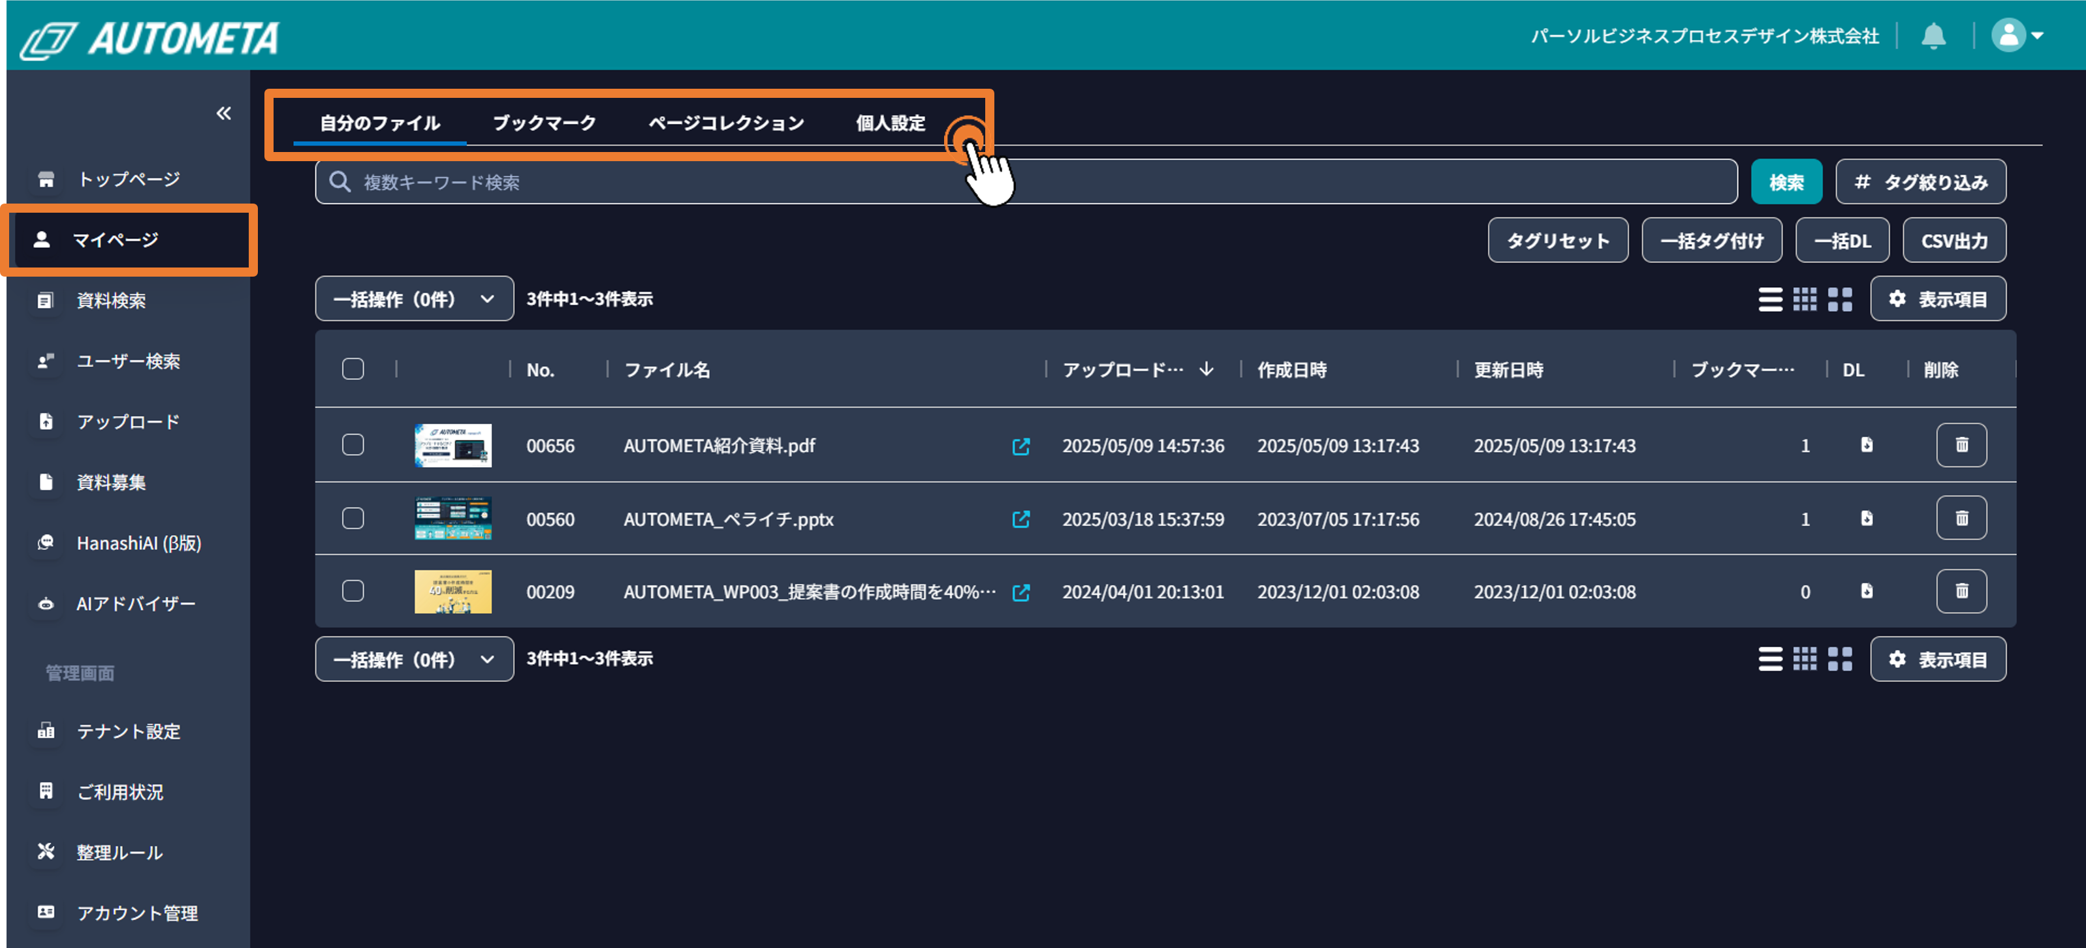This screenshot has width=2086, height=948.
Task: Switch to small grid view in the top toolbar
Action: point(1805,299)
